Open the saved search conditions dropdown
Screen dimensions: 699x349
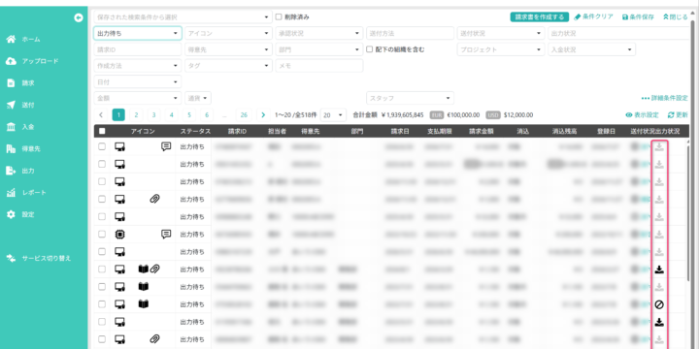(183, 16)
